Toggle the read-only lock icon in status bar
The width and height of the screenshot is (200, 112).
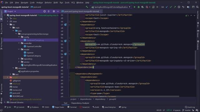(x=193, y=110)
